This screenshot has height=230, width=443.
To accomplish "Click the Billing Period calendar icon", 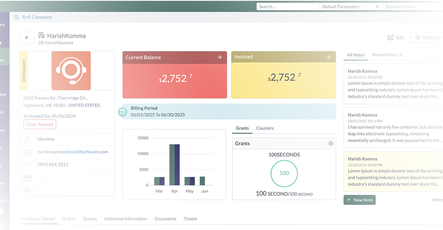I will (123, 112).
